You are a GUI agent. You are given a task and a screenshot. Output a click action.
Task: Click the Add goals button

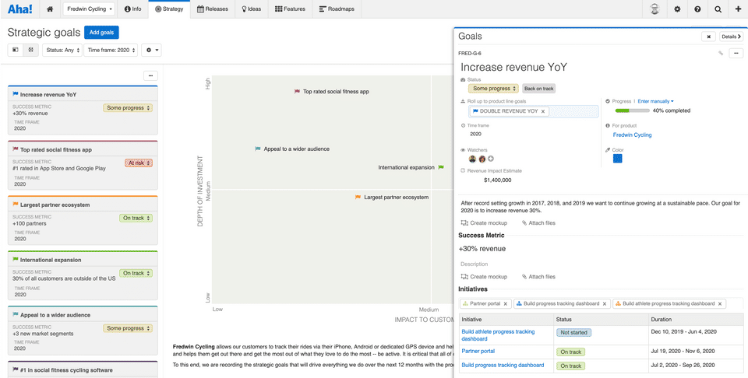pos(101,33)
